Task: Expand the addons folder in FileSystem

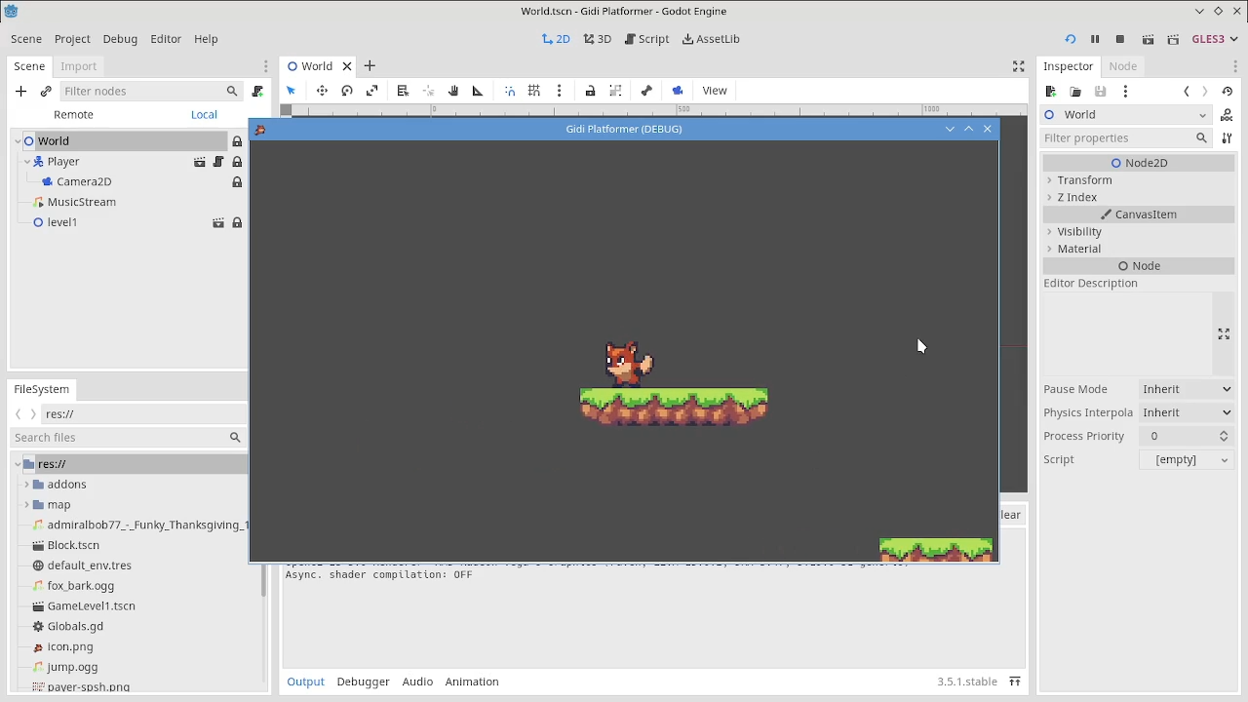Action: [26, 485]
